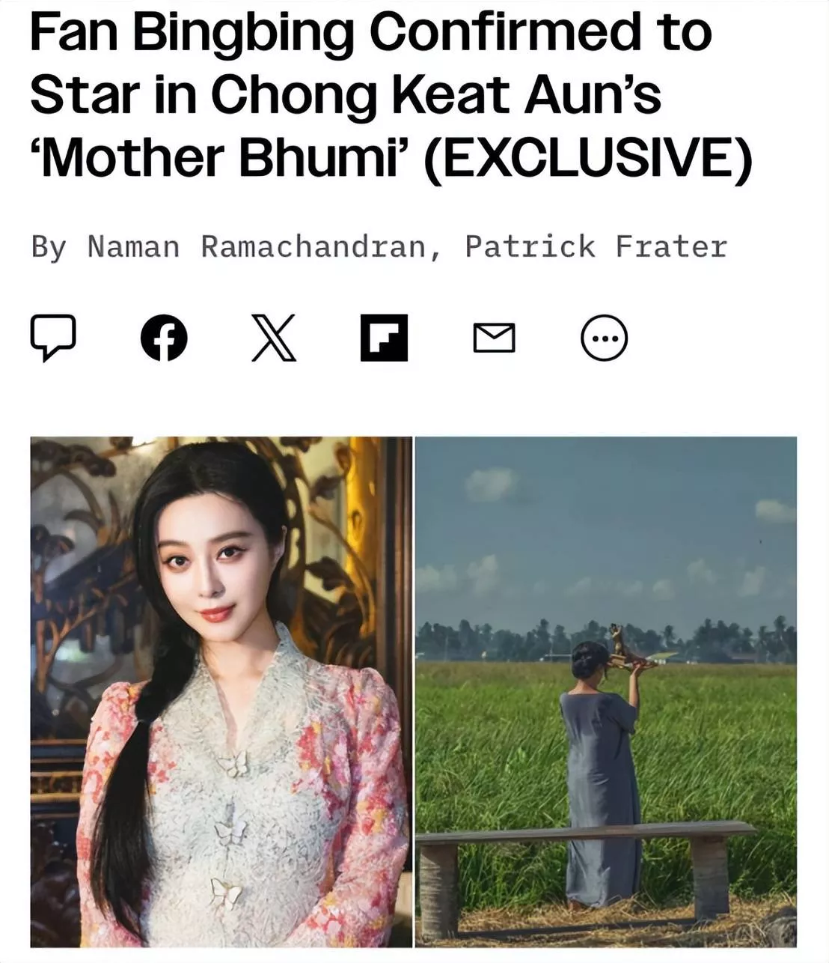Open the comments speech bubble icon
This screenshot has height=963, width=829.
point(53,338)
